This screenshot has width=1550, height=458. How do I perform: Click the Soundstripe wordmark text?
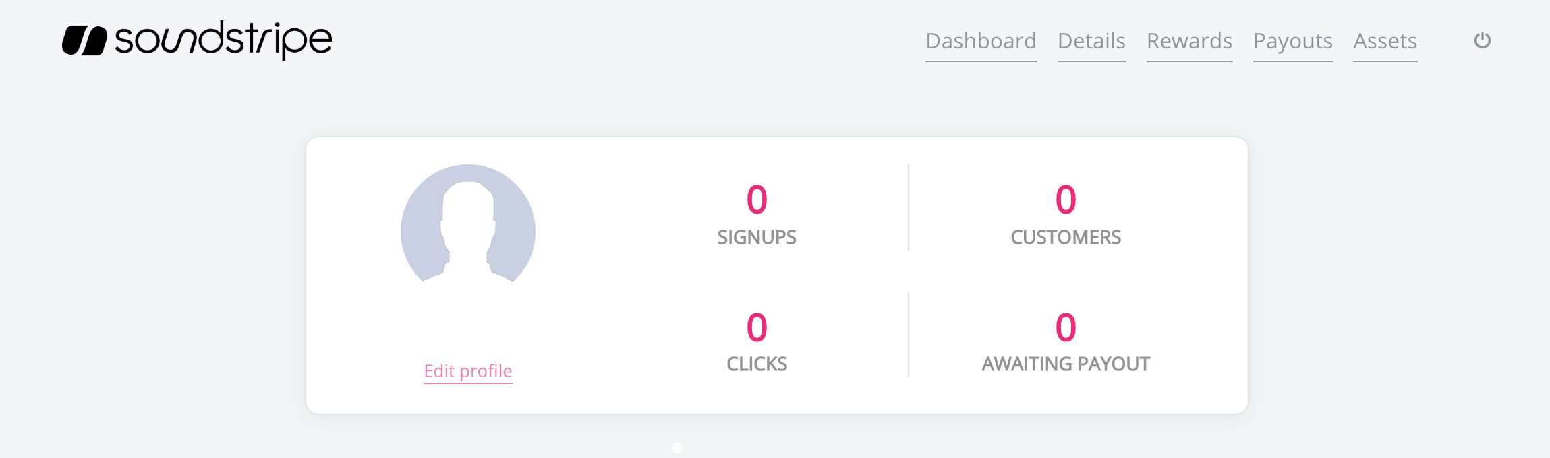pyautogui.click(x=223, y=40)
